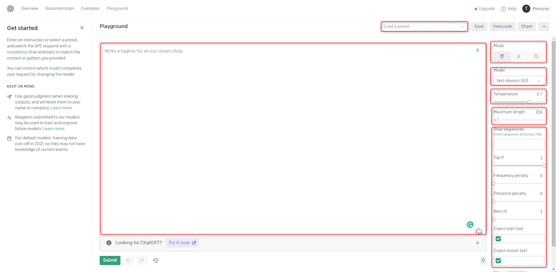Select the Complete mode icon
Viewport: 556px width, 272px height.
[502, 56]
